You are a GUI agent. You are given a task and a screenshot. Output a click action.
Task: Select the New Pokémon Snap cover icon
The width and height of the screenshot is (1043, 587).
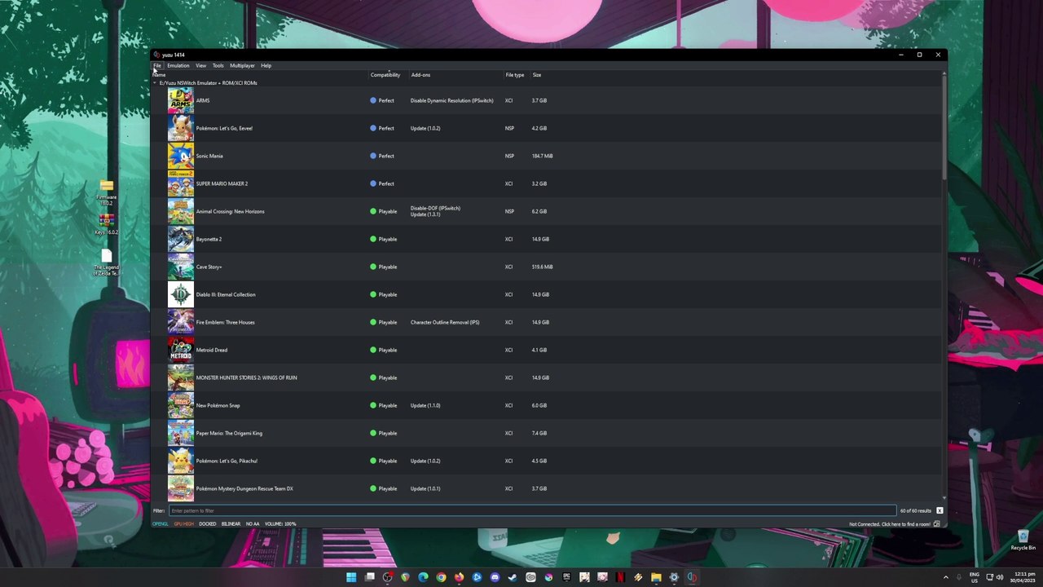(181, 405)
